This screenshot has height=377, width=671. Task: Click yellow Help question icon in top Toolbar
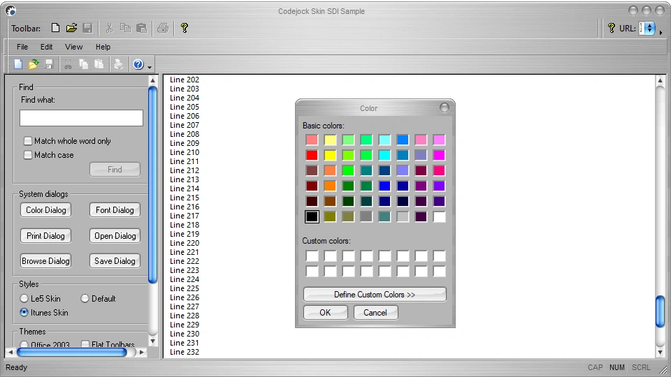pos(185,28)
